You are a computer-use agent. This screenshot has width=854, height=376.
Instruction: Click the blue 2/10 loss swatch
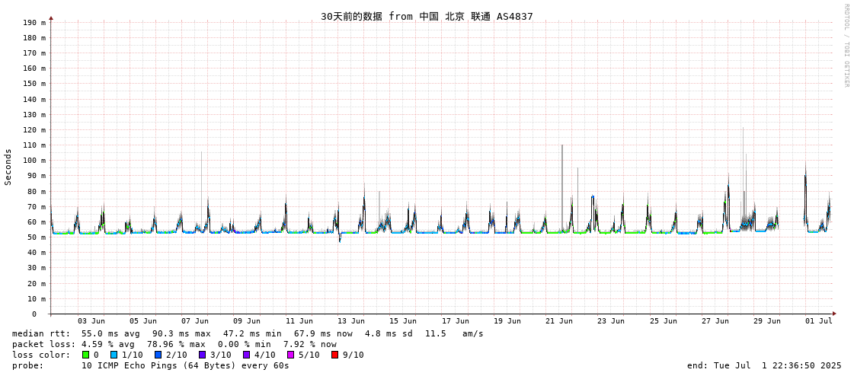(158, 355)
